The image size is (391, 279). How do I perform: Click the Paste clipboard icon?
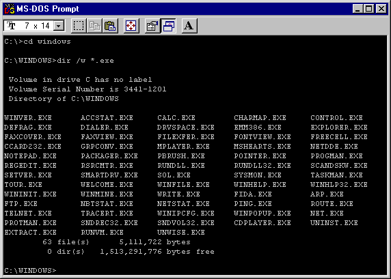coord(110,26)
